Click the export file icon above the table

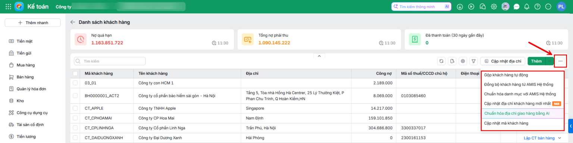point(452,61)
